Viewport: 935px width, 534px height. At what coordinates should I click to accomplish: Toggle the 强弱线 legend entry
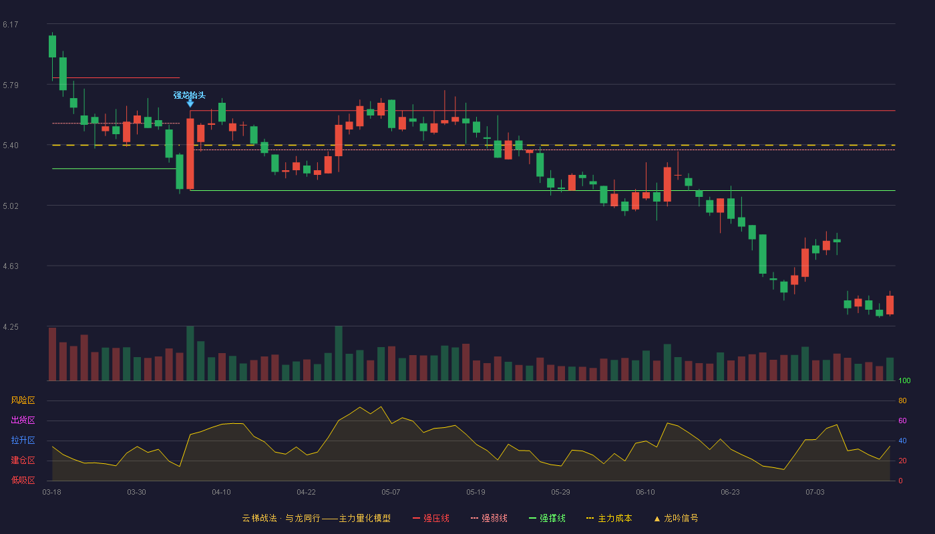(489, 518)
